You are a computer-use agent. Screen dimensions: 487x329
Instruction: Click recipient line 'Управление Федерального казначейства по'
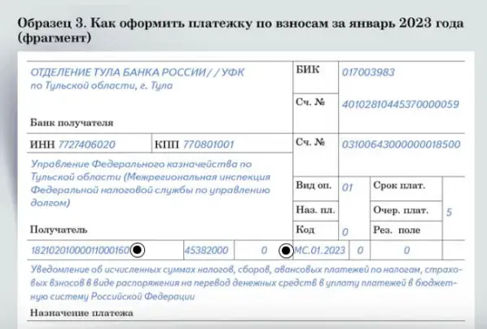click(141, 164)
